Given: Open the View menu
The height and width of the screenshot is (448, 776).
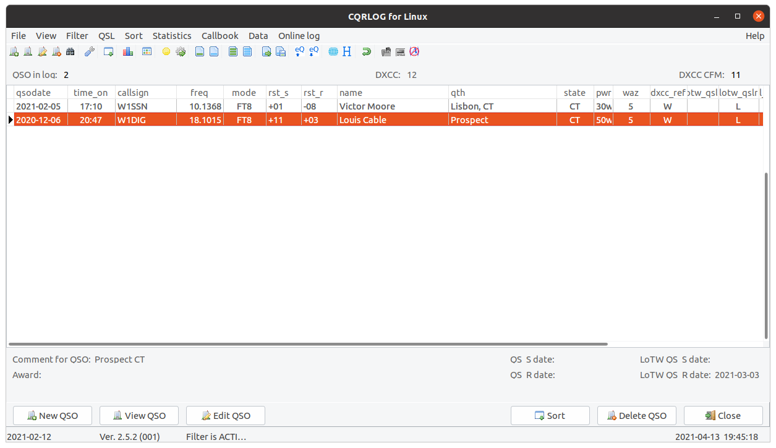Looking at the screenshot, I should [46, 36].
